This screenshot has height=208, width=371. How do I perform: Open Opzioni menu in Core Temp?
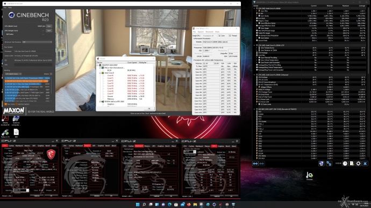[201, 32]
